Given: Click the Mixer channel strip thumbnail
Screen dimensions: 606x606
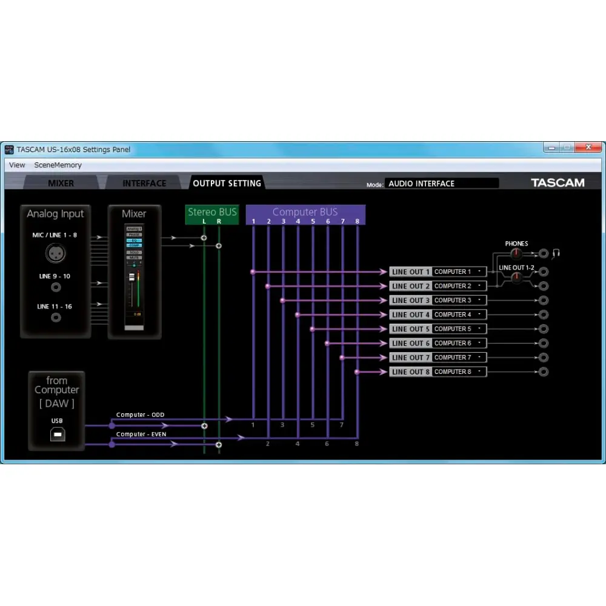Looking at the screenshot, I should point(134,277).
